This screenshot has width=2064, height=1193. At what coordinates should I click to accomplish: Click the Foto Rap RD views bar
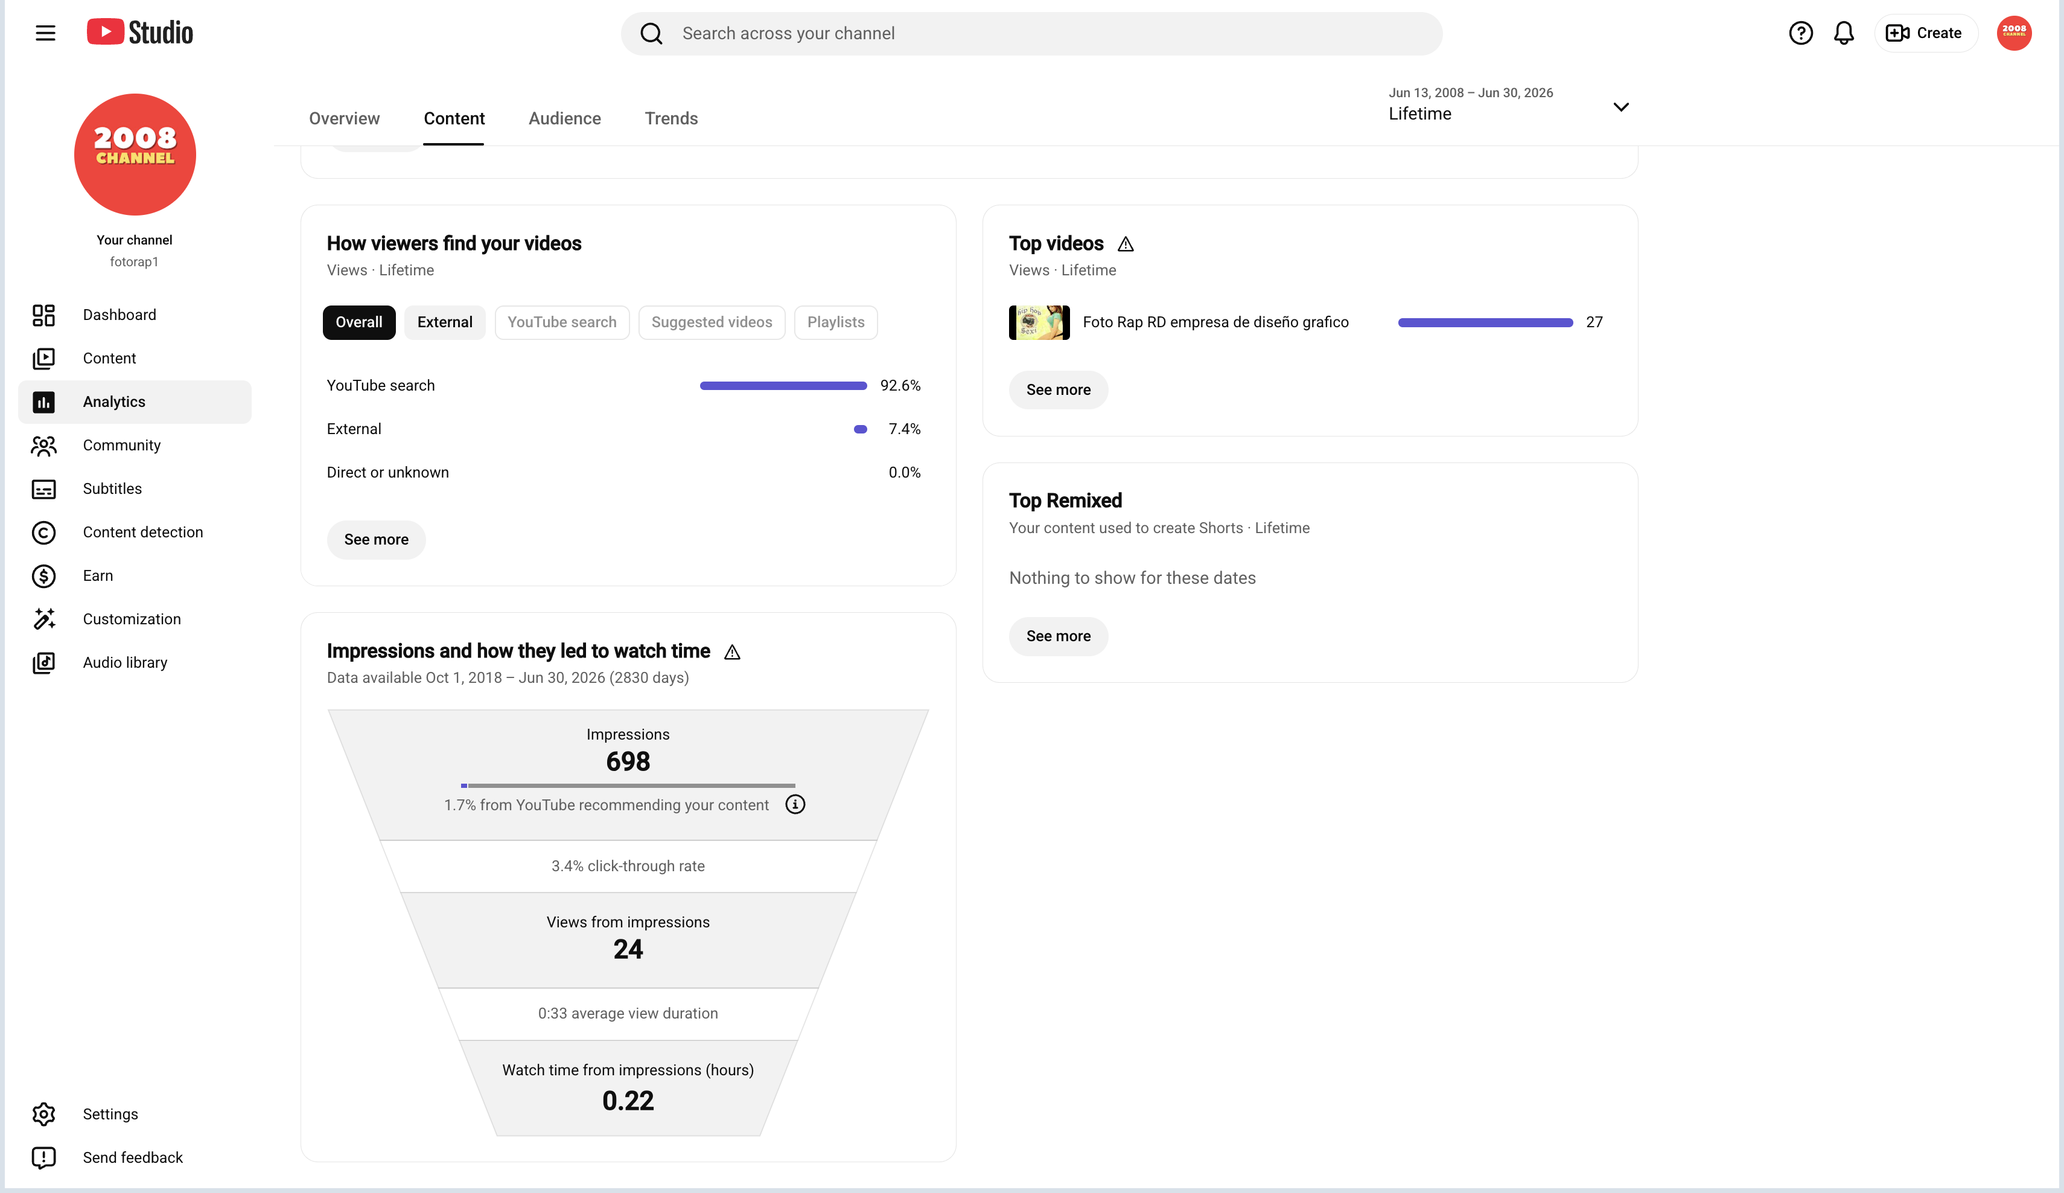(1485, 322)
